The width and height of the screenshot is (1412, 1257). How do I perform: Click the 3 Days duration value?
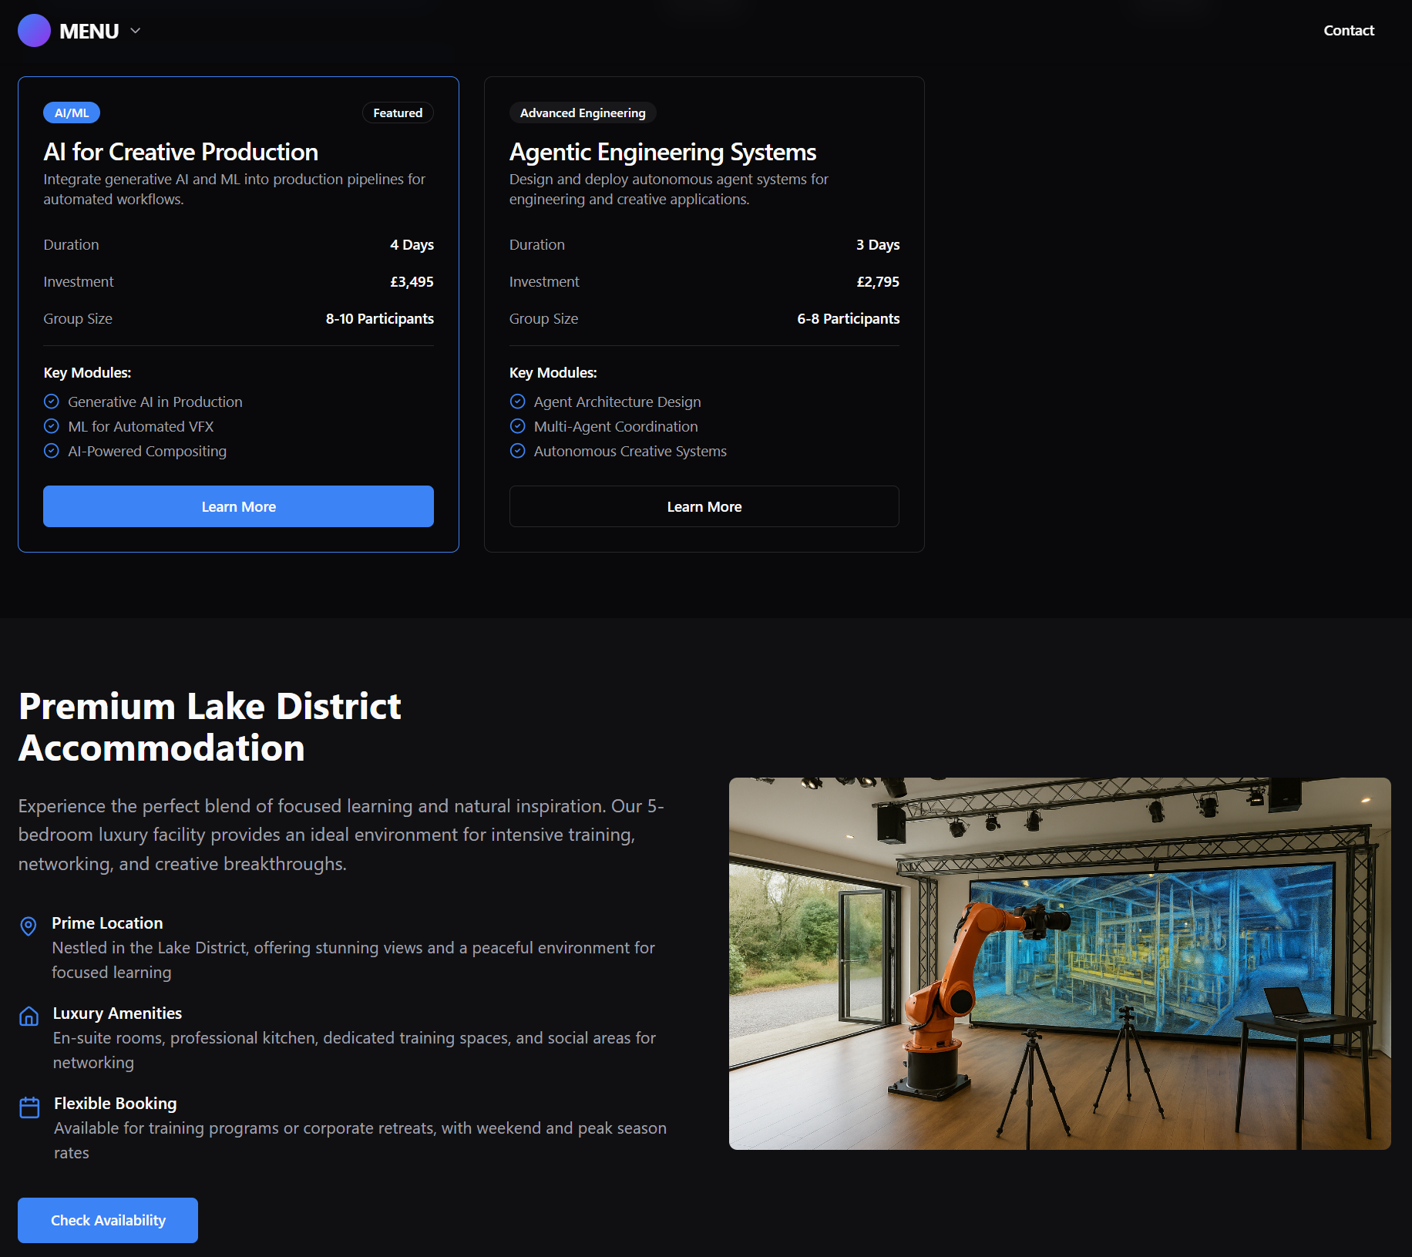tap(878, 244)
